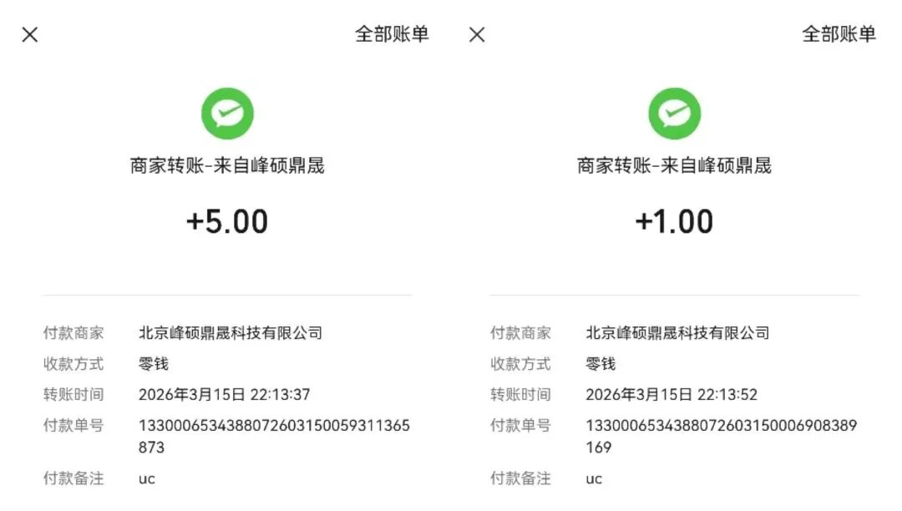The height and width of the screenshot is (511, 902).
Task: Click 零钱 receiving method in left receipt
Action: (x=154, y=364)
